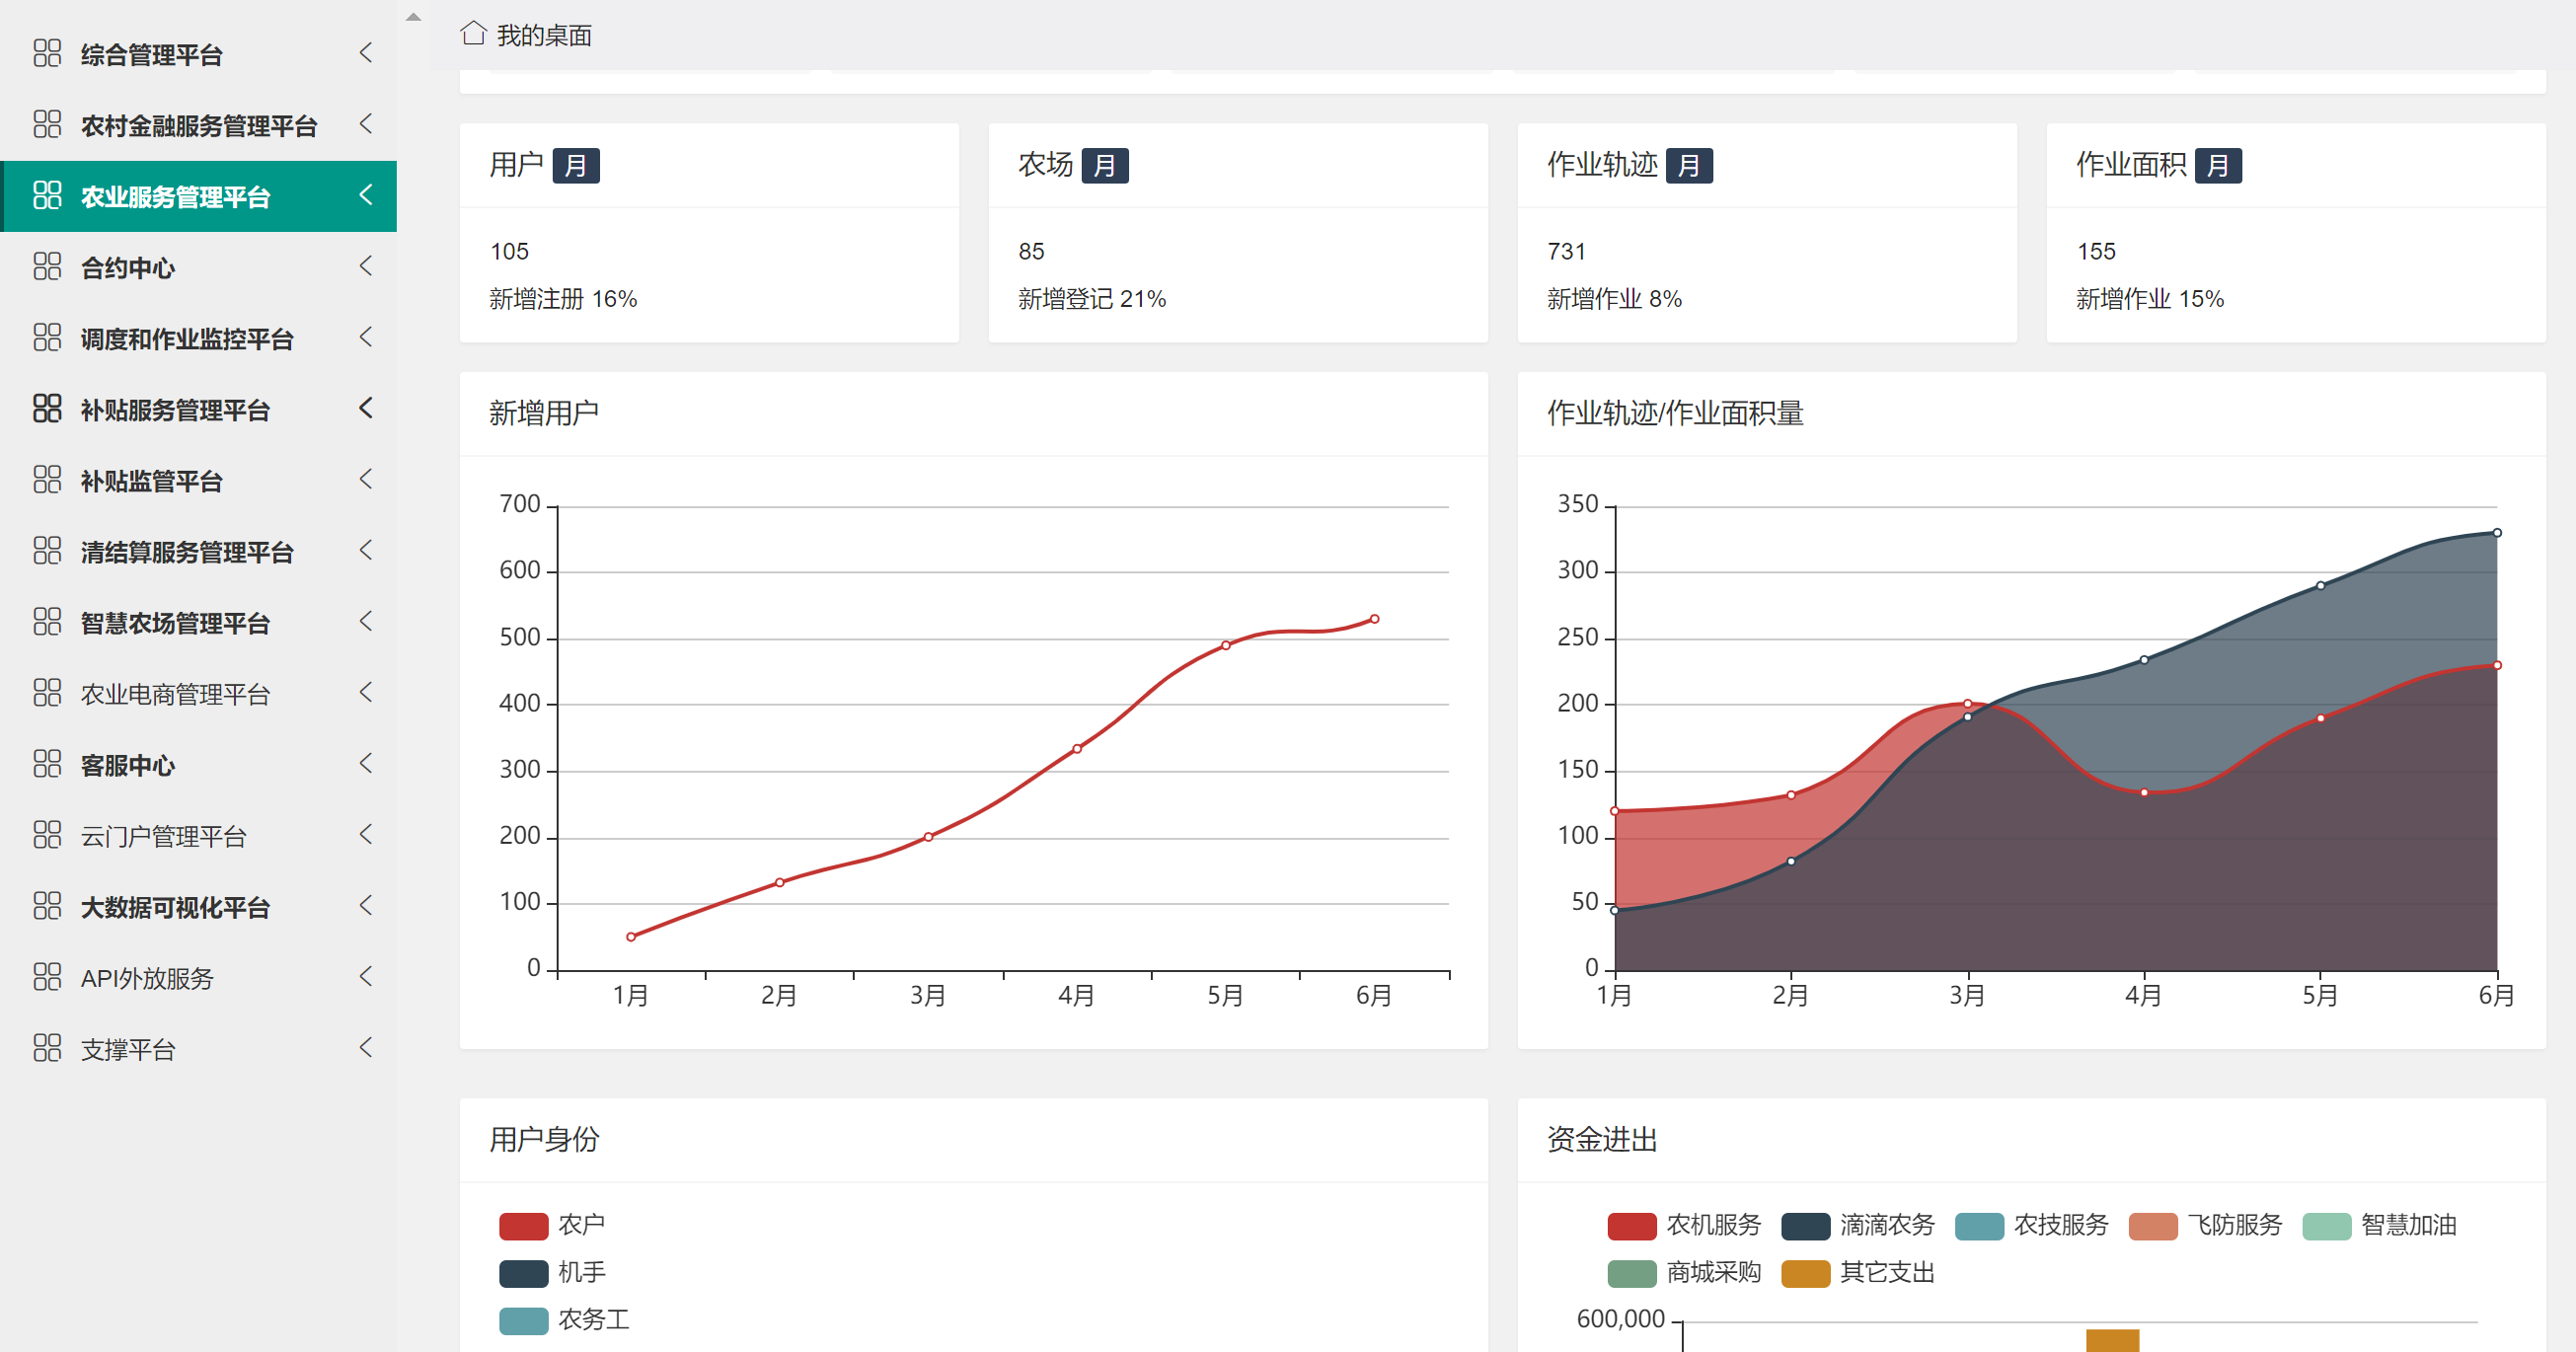
Task: Toggle the 滴滴农务 legend item
Action: [1858, 1225]
